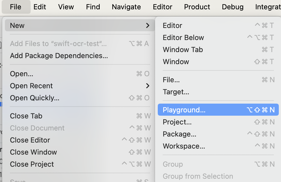This screenshot has height=182, width=281.
Task: Expand the New submenu
Action: tap(79, 25)
